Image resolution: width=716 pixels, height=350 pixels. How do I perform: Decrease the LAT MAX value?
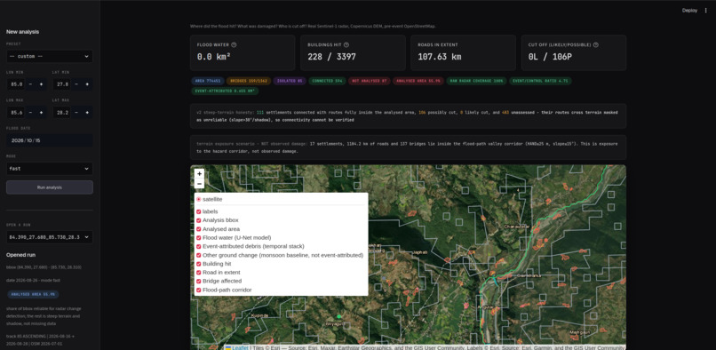(76, 113)
